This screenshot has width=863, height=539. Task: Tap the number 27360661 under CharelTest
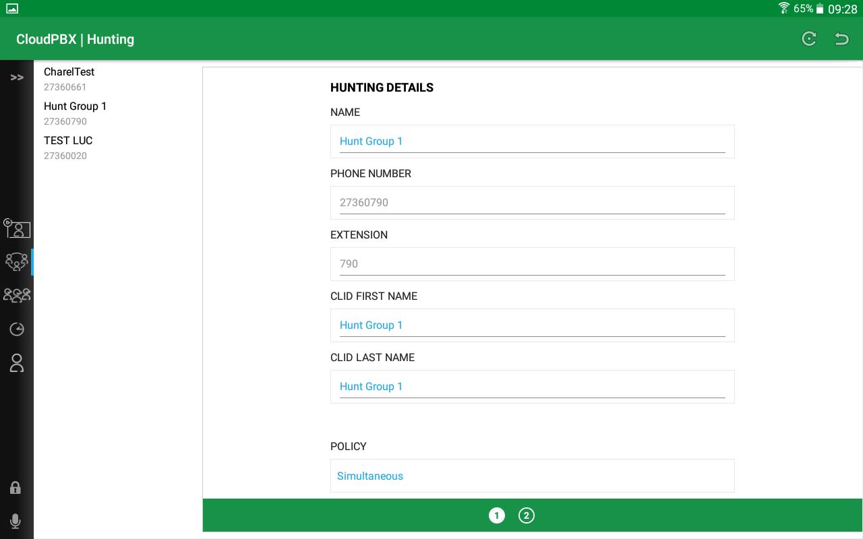[x=65, y=87]
